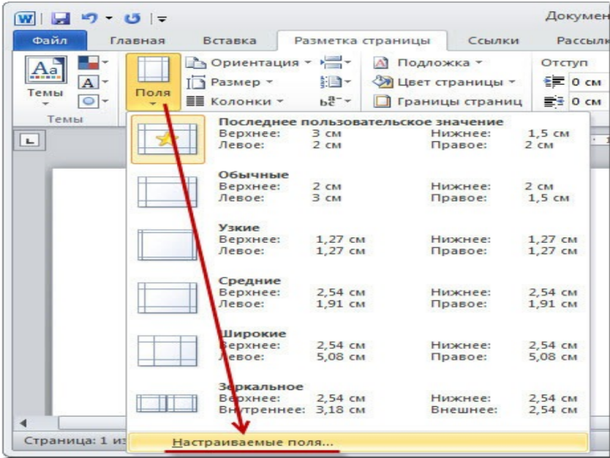Click the right indent icon
Screen dimensions: 610x458
click(553, 101)
